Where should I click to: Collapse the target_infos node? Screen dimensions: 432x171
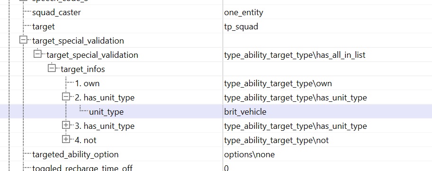(52, 69)
